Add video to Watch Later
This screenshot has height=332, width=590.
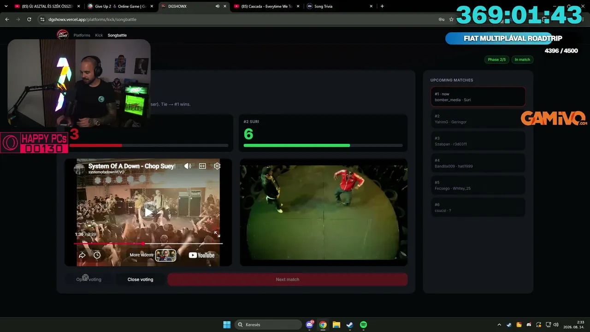tap(97, 255)
